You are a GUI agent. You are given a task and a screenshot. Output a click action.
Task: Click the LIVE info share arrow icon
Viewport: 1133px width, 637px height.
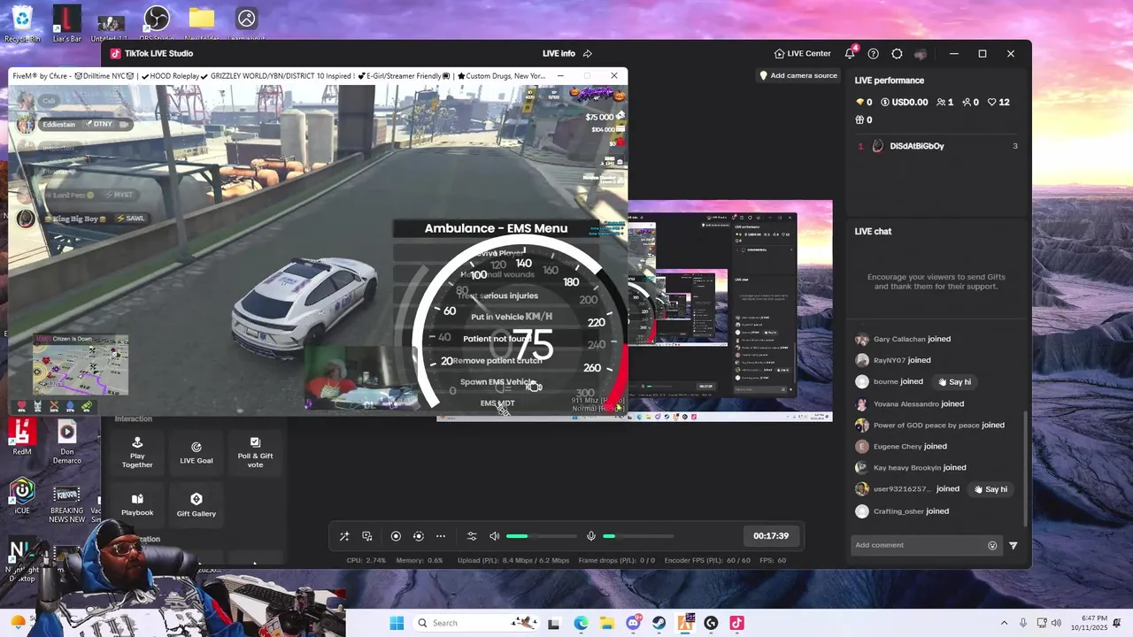(588, 53)
